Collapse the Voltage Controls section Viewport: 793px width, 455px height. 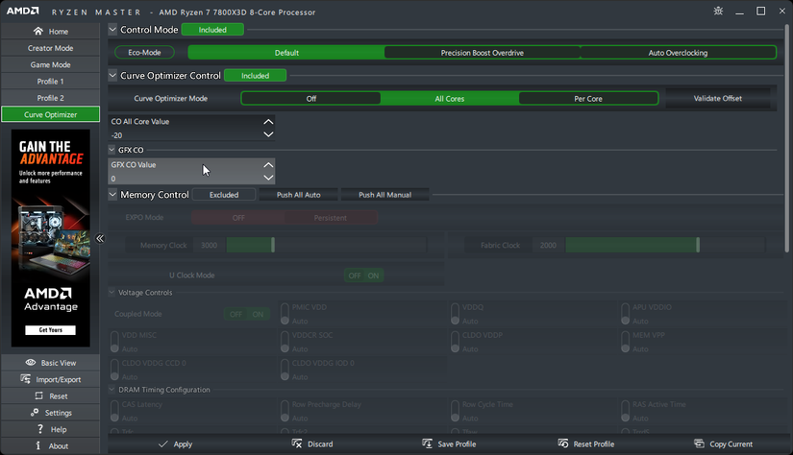tap(112, 293)
